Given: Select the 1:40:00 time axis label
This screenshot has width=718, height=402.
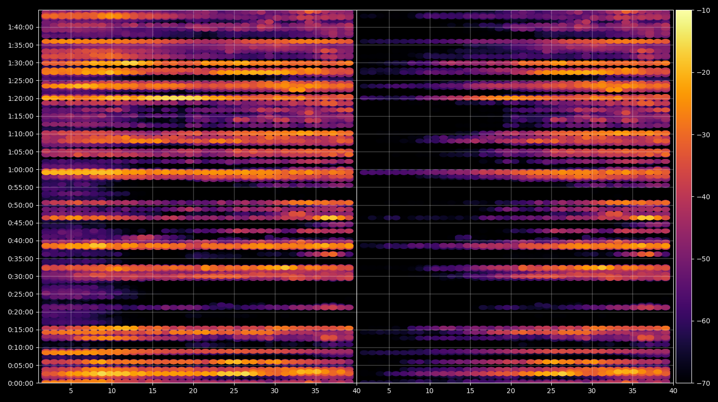Looking at the screenshot, I should tap(21, 27).
